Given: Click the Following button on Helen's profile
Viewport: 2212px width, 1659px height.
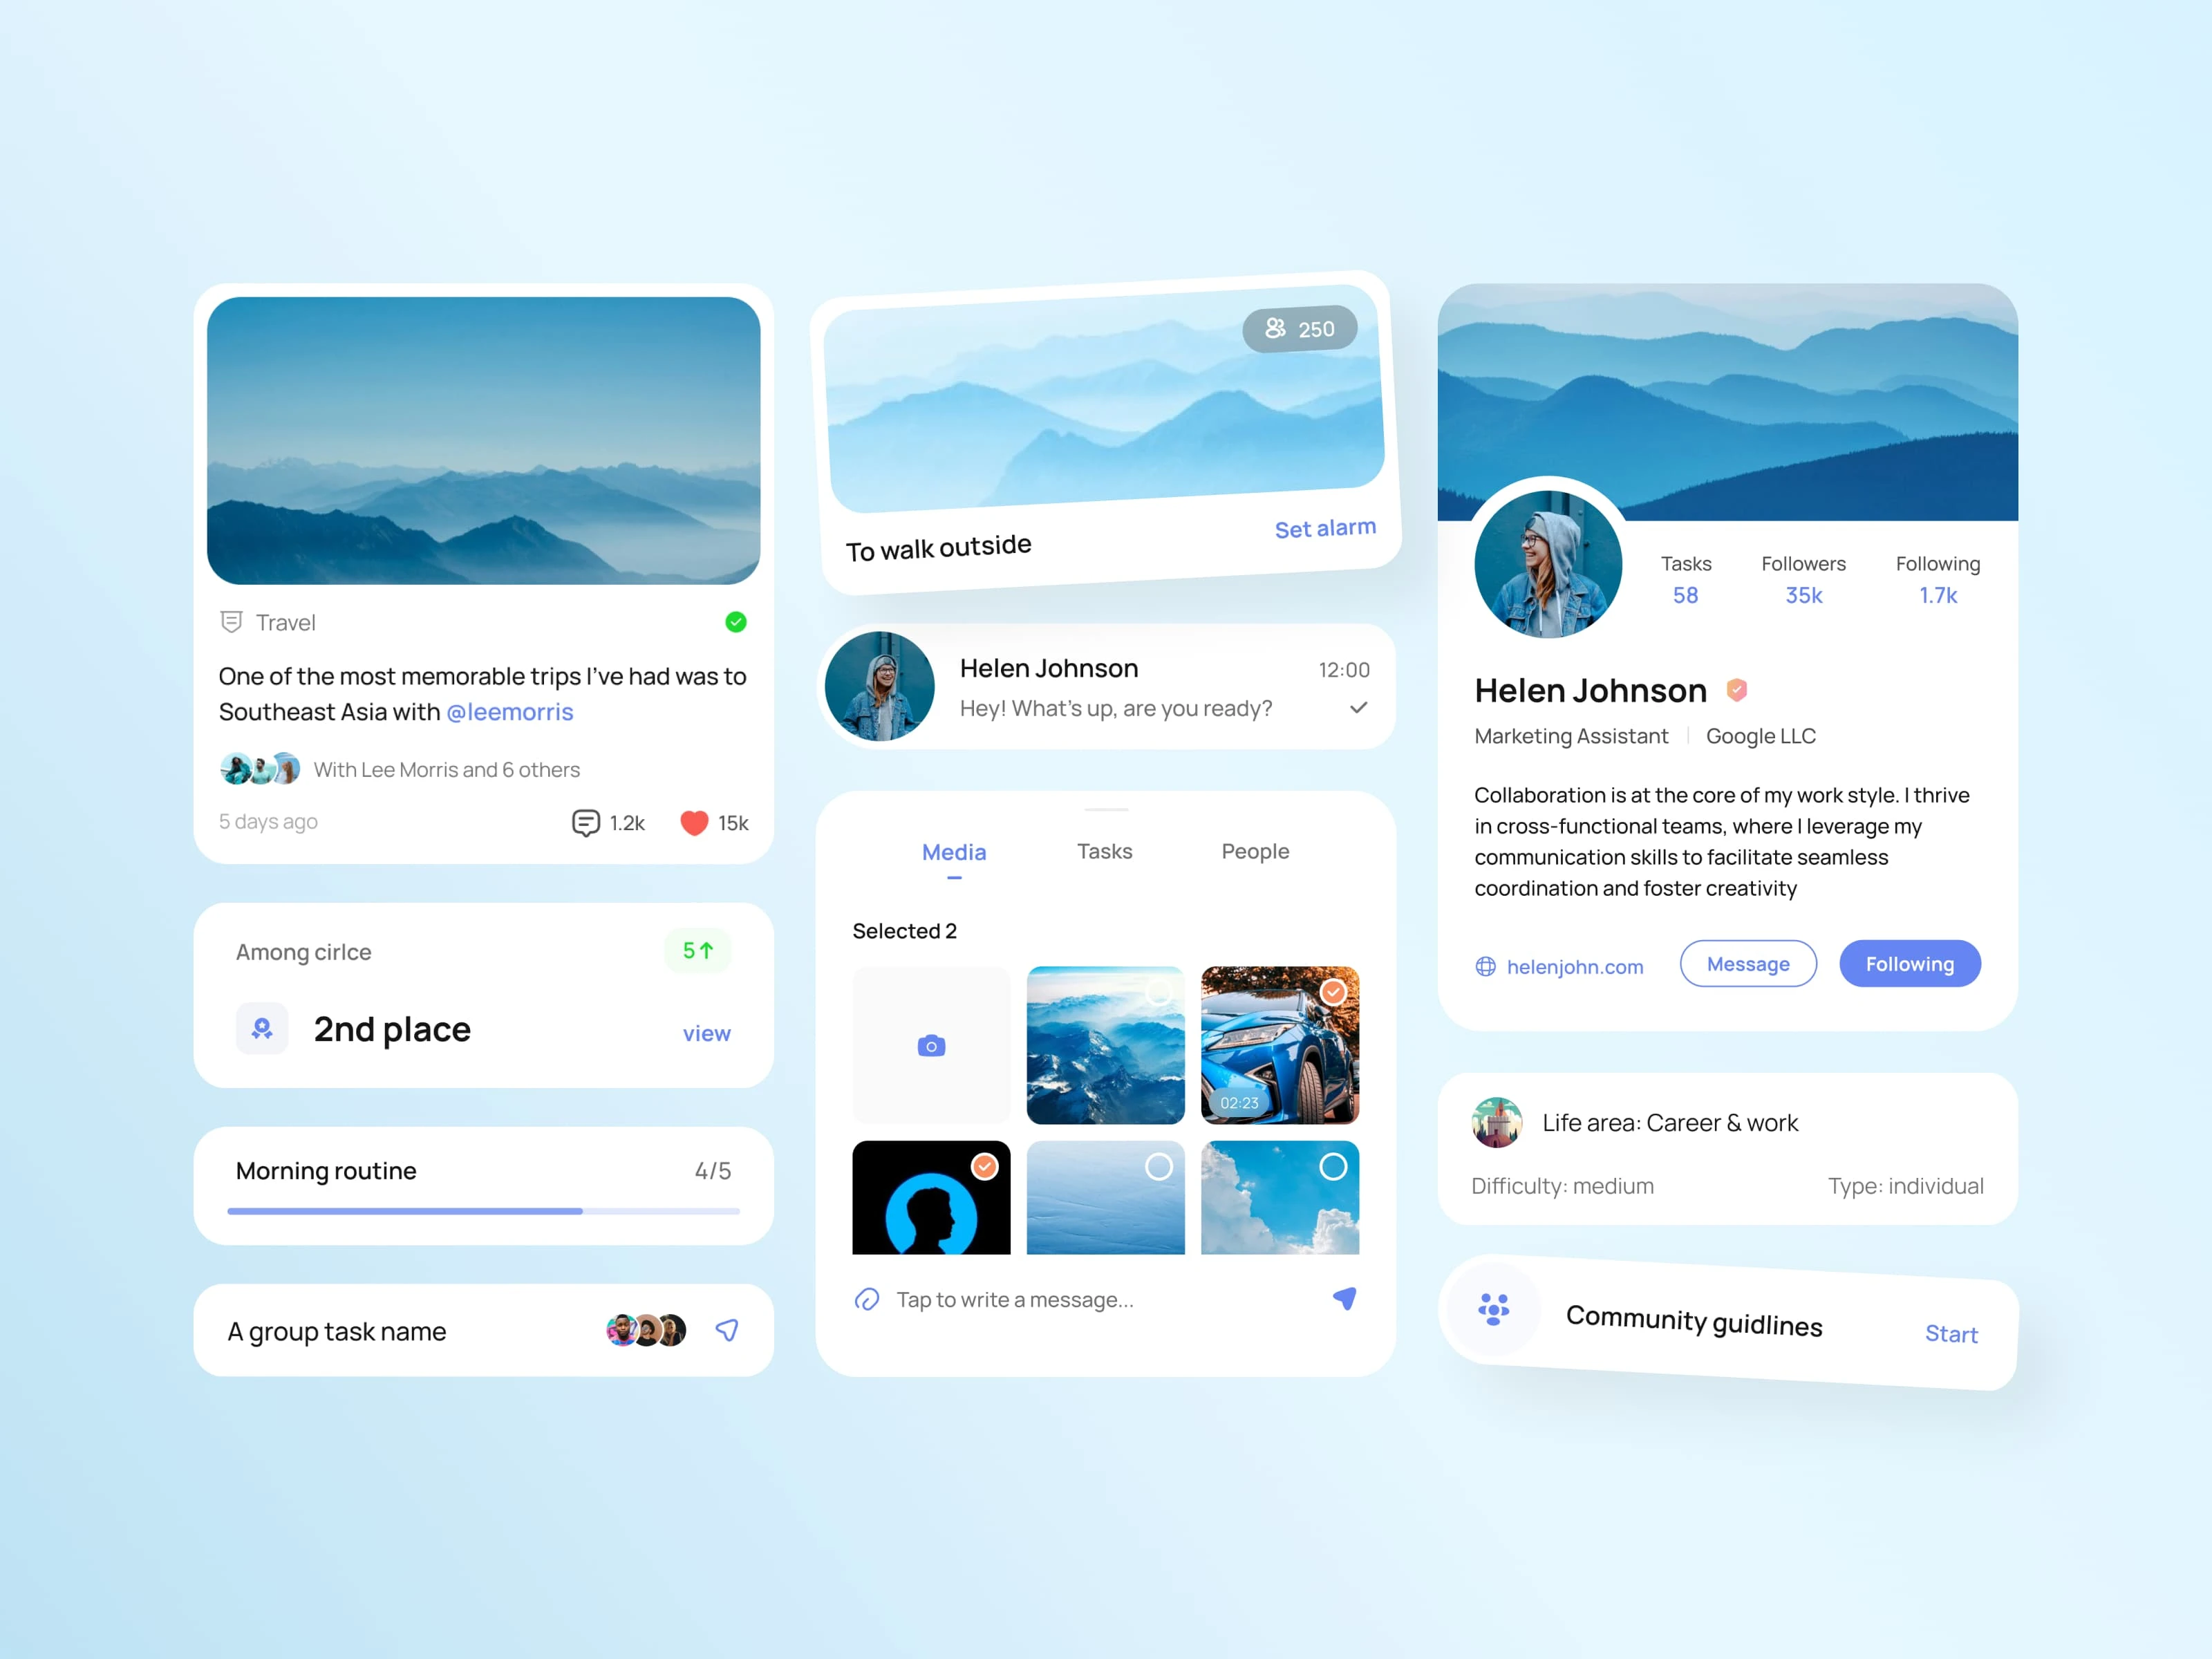Looking at the screenshot, I should pos(1911,964).
